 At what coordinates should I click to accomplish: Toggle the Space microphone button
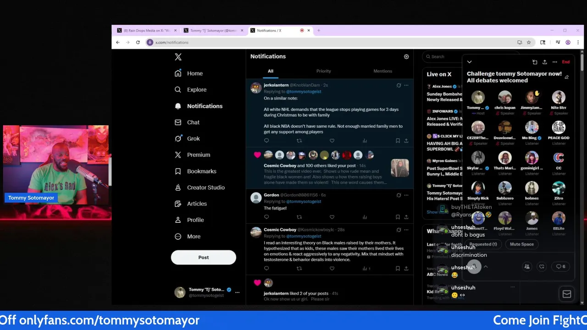pyautogui.click(x=474, y=267)
